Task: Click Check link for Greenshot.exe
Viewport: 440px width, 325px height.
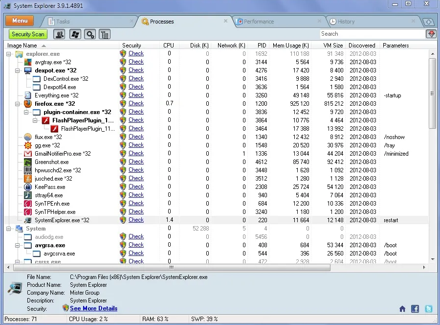Action: 136,162
